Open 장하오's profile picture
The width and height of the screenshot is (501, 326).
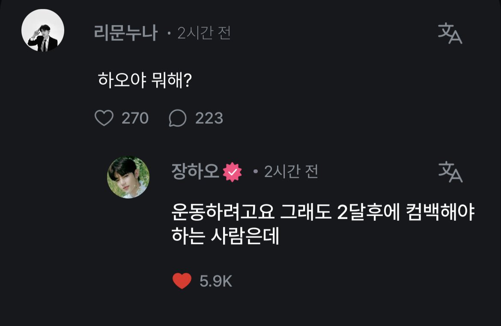coord(128,177)
